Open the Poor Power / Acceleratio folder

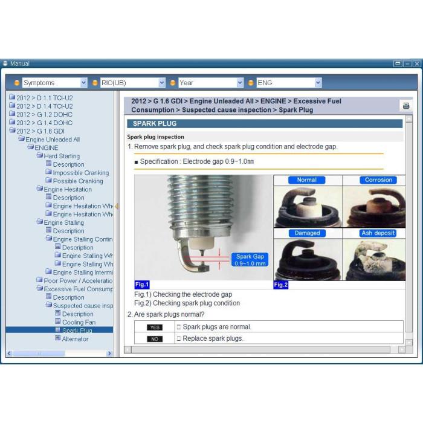click(78, 280)
